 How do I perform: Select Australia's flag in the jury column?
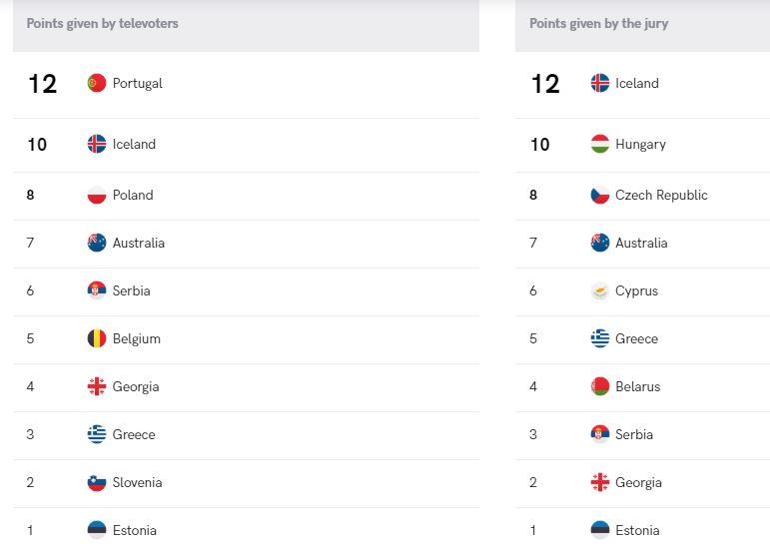(x=599, y=243)
